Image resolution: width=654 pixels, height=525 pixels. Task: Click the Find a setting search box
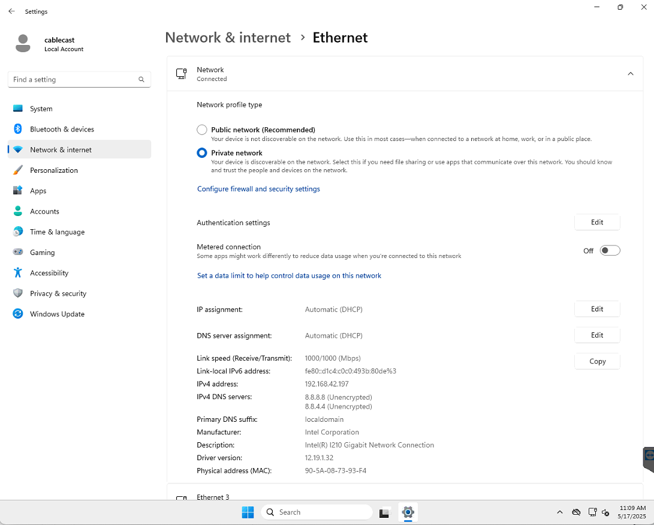[79, 79]
